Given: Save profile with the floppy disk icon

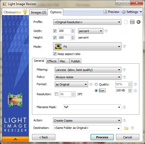Looking at the screenshot, I should (x=132, y=22).
